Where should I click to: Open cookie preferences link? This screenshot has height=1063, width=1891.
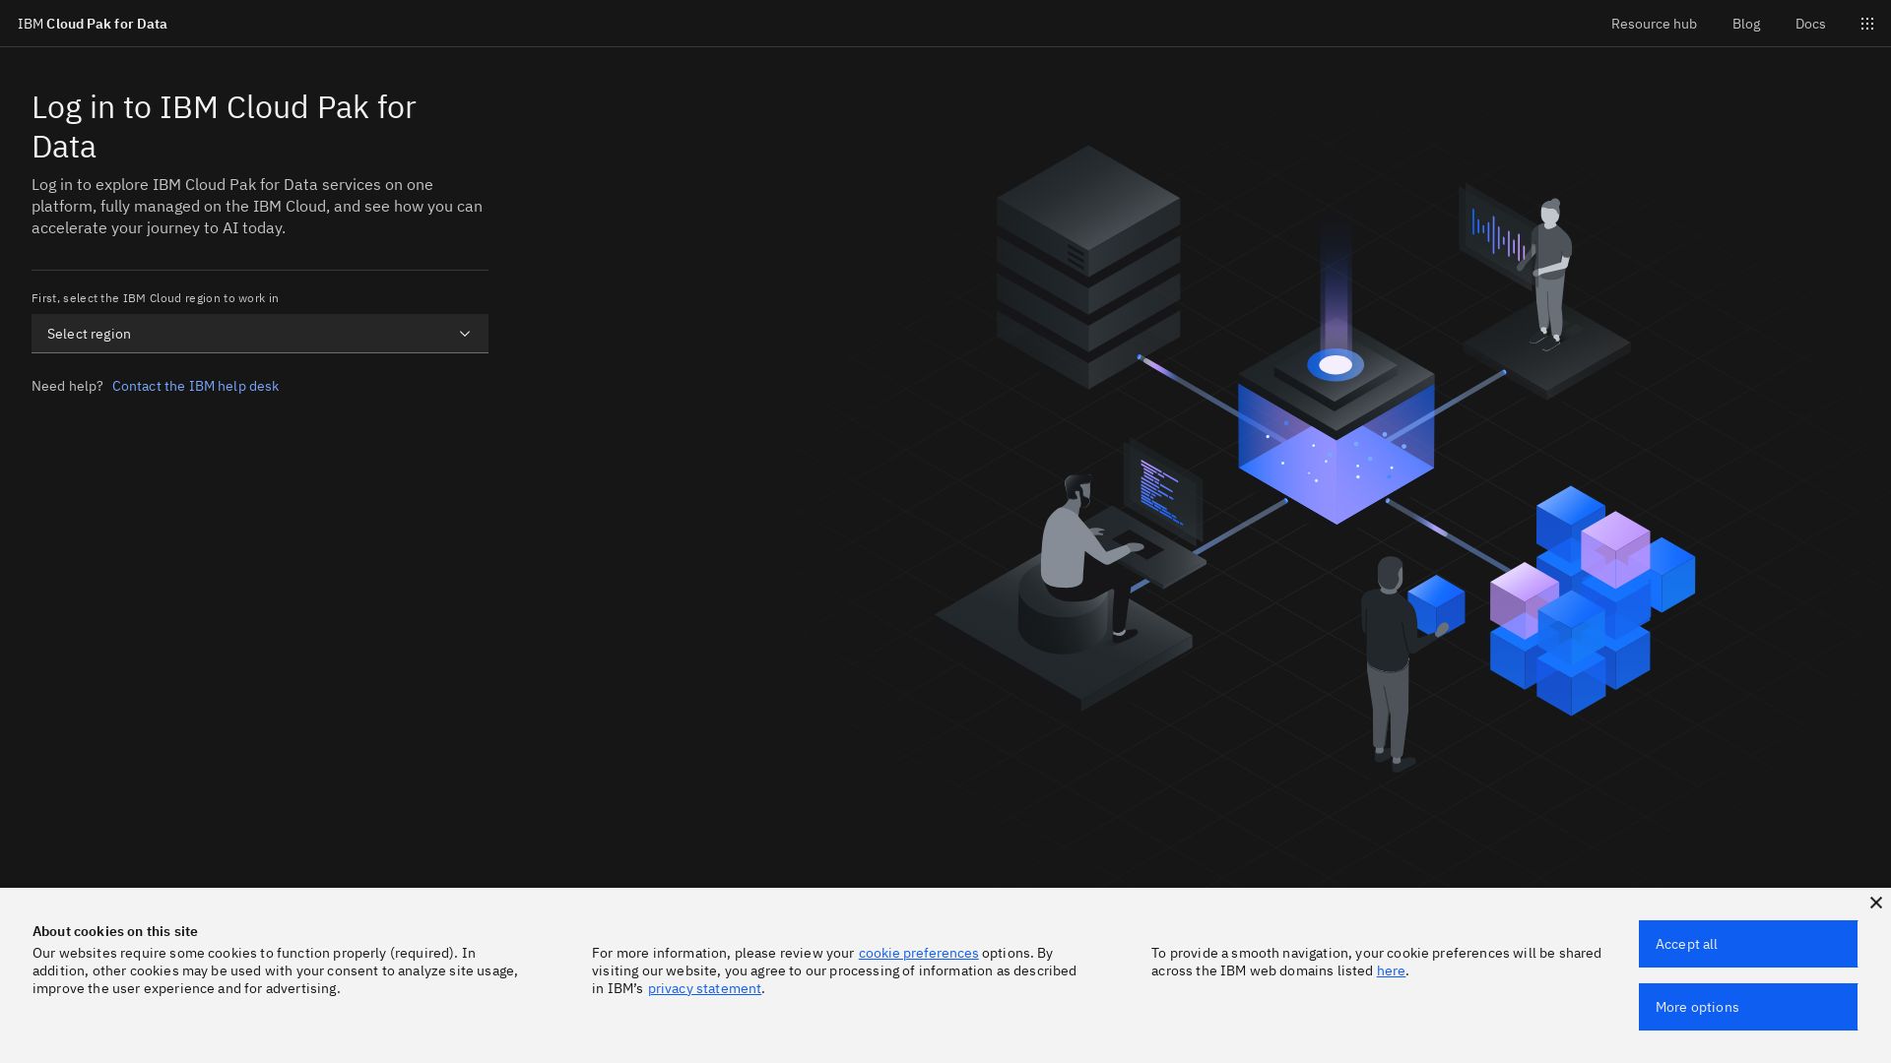pos(918,953)
